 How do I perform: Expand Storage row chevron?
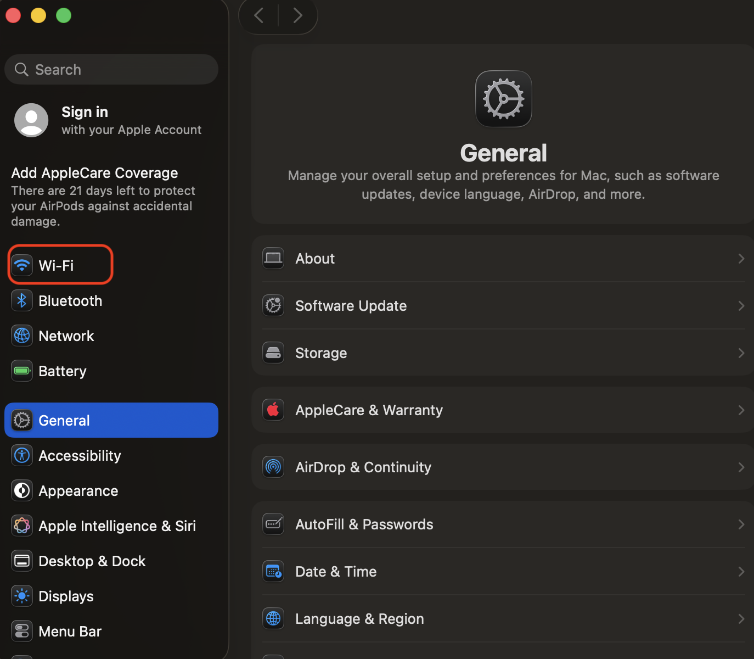741,353
